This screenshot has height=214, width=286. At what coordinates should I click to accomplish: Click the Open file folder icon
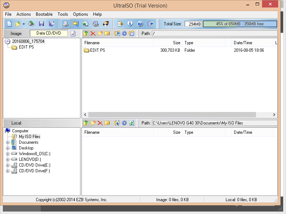coord(18,24)
